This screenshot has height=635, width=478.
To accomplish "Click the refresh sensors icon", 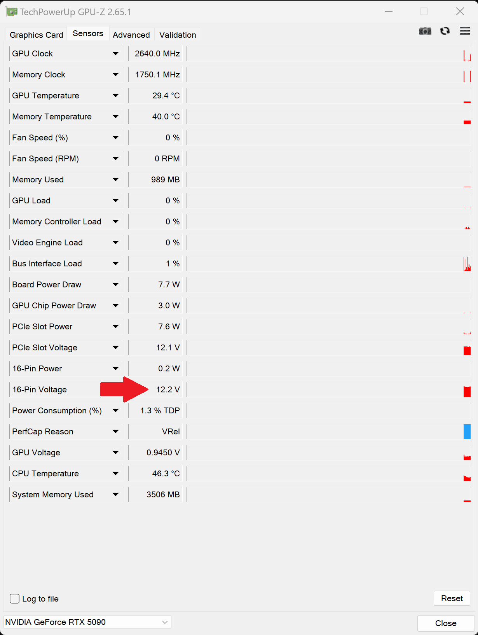I will [x=445, y=31].
